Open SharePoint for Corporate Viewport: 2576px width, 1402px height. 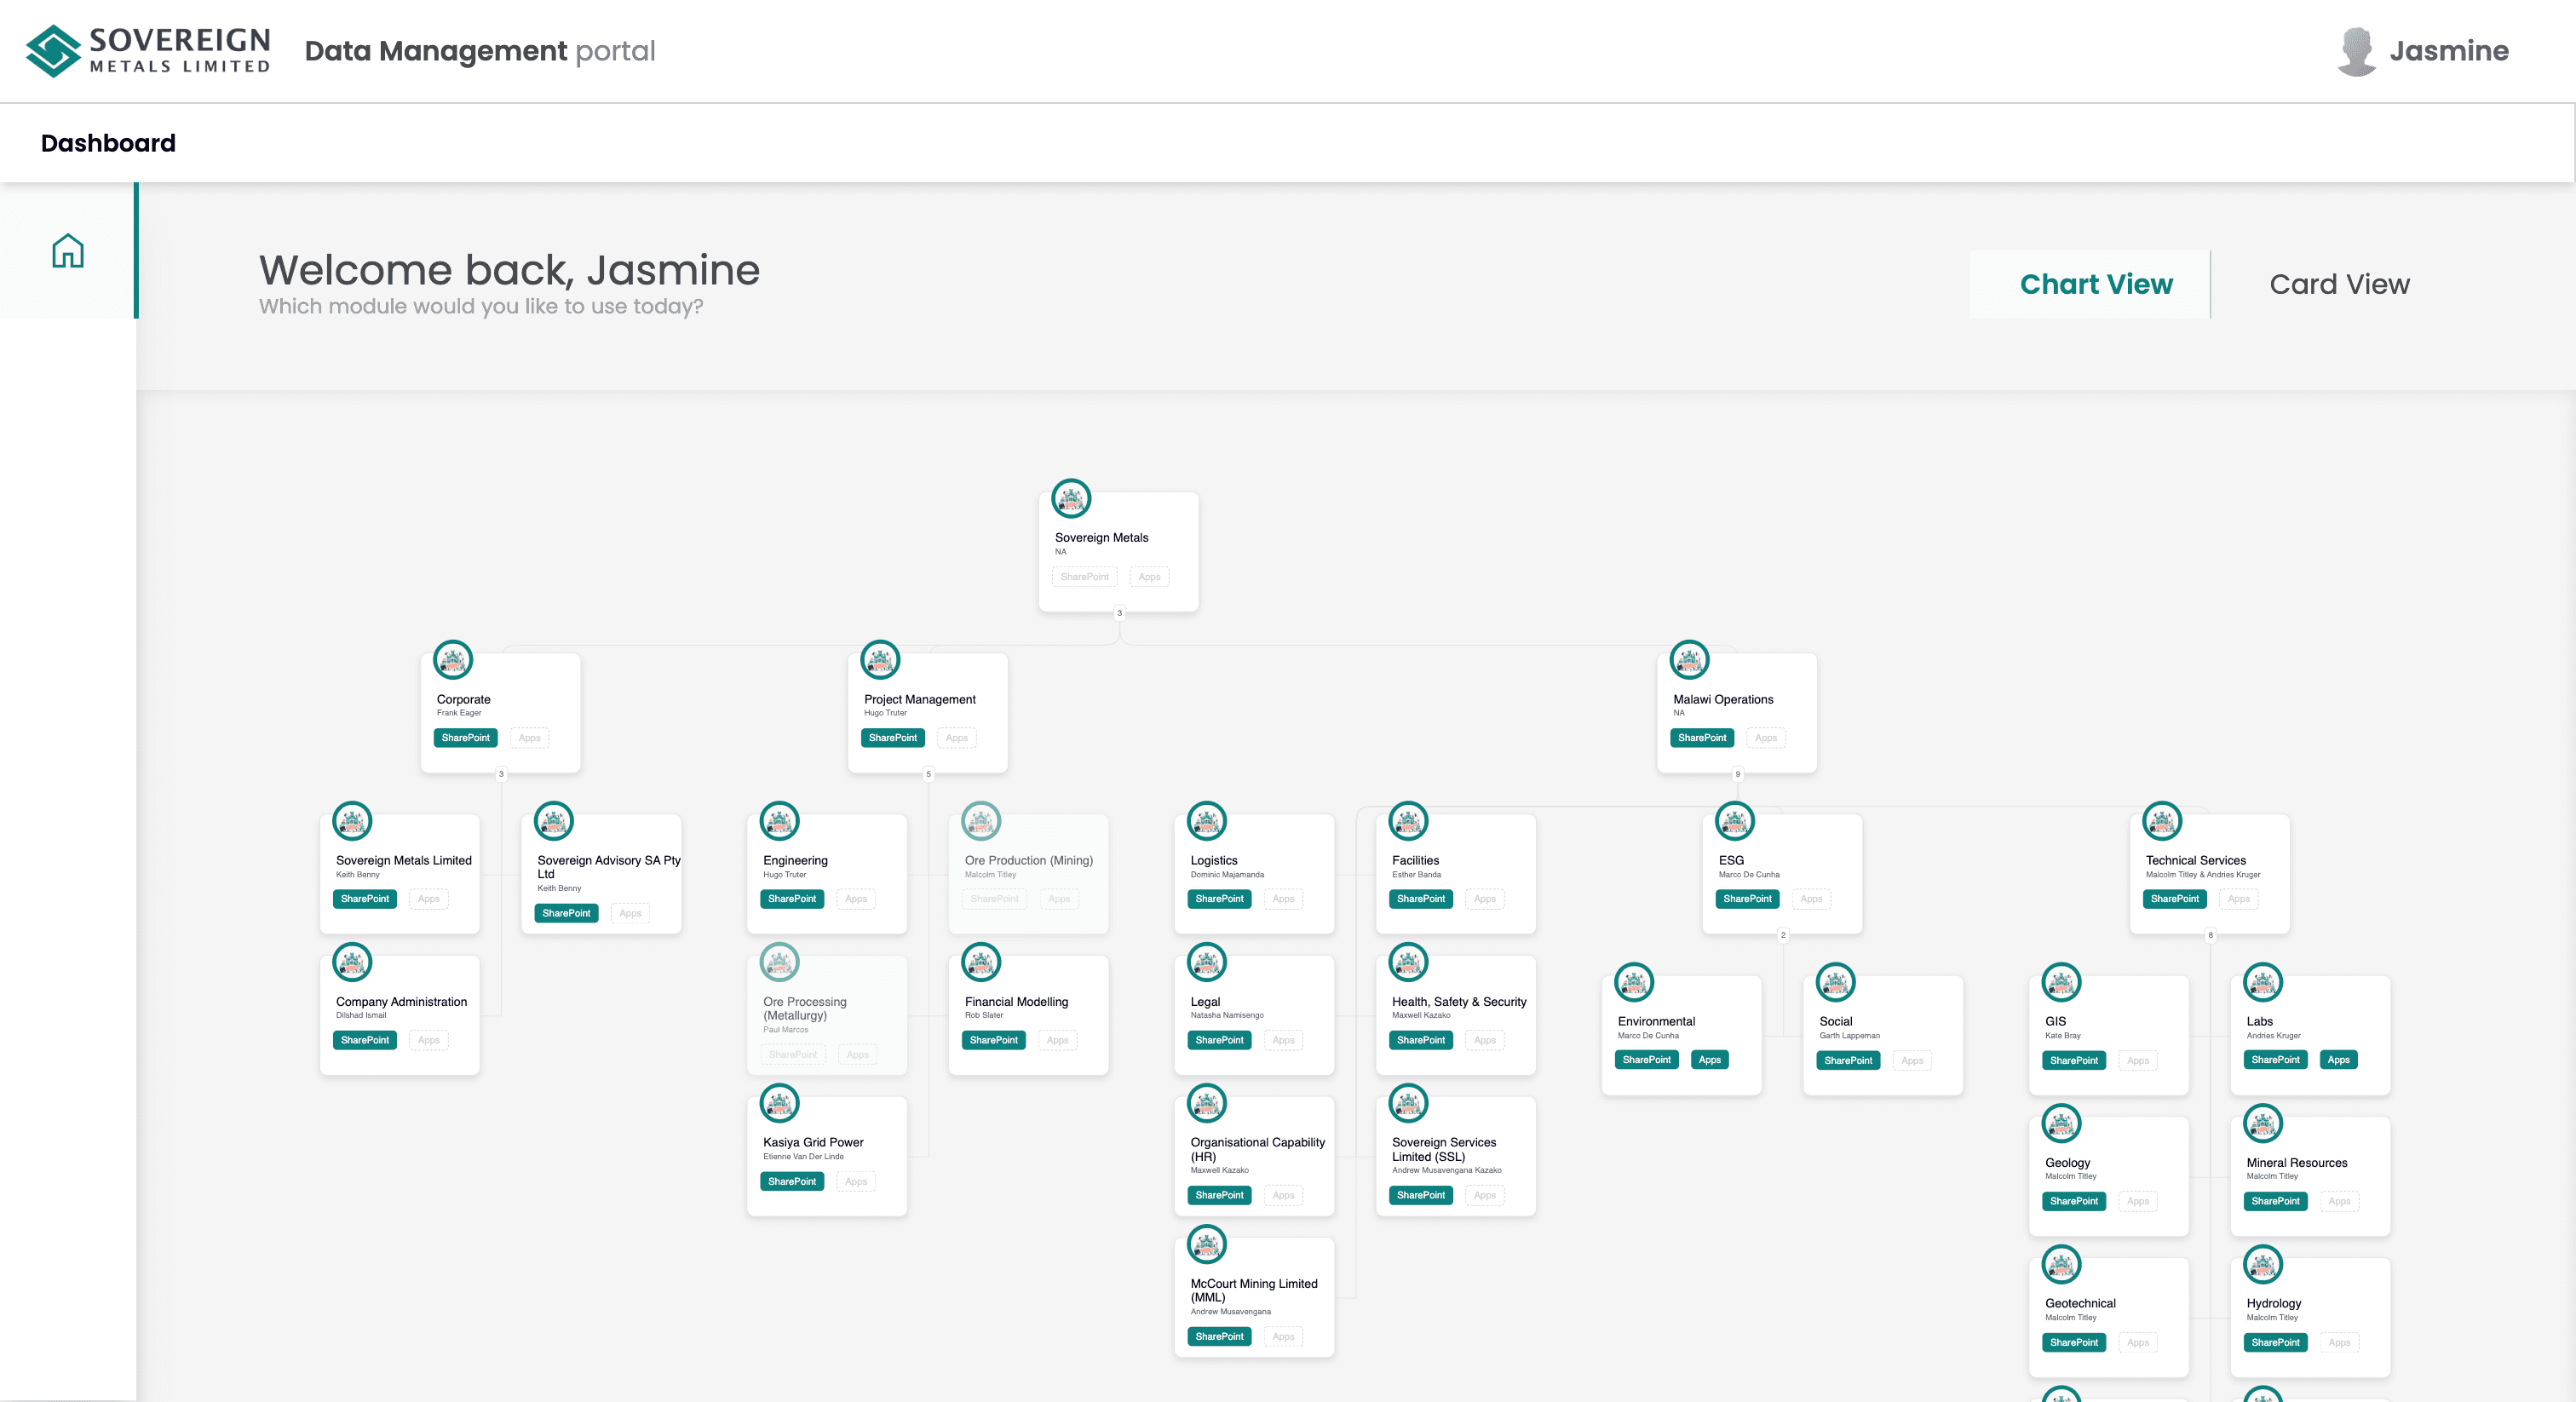click(466, 738)
